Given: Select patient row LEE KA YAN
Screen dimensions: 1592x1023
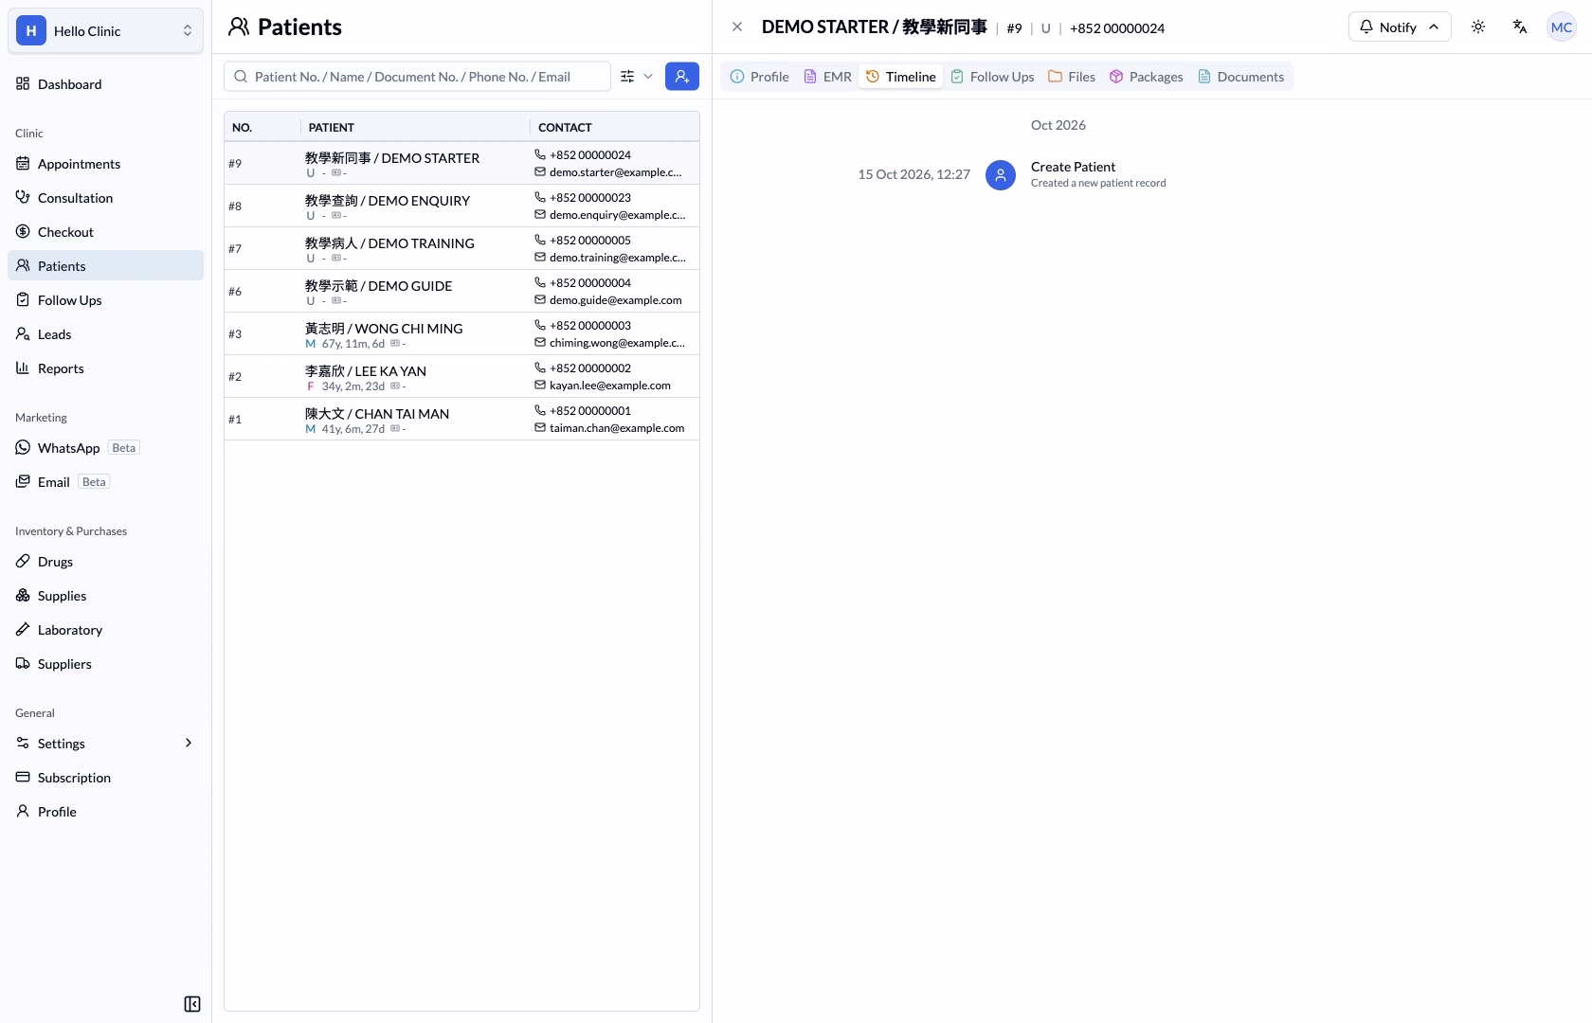Looking at the screenshot, I should click(x=461, y=377).
